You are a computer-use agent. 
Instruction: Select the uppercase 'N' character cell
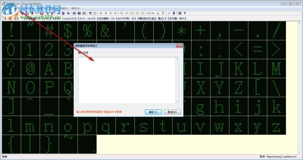12,87
